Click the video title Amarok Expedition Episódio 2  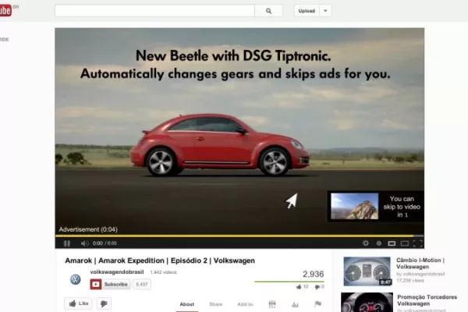pyautogui.click(x=160, y=261)
